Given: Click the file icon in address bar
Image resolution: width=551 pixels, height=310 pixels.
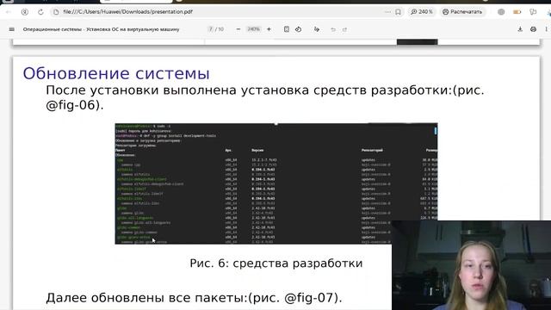Looking at the screenshot, I should coord(56,12).
